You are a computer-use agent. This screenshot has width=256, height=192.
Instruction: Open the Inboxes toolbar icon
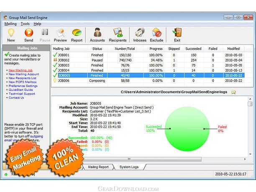coord(140,32)
